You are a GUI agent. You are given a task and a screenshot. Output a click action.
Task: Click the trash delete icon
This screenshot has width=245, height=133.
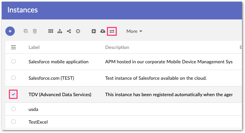(x=35, y=31)
